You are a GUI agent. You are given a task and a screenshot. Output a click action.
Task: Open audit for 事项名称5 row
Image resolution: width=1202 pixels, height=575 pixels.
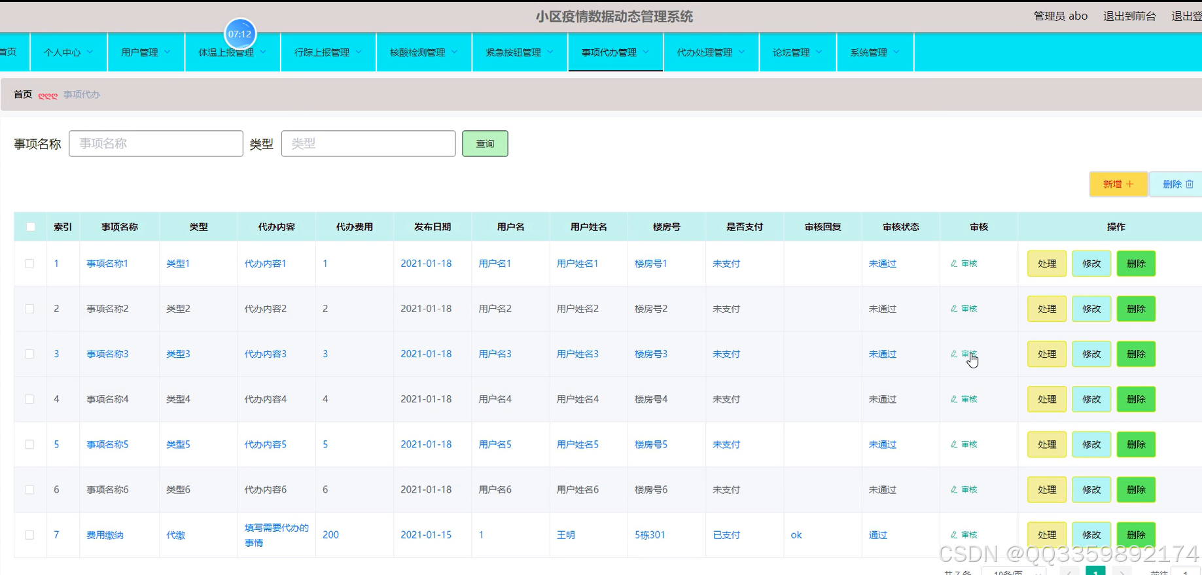pos(964,444)
